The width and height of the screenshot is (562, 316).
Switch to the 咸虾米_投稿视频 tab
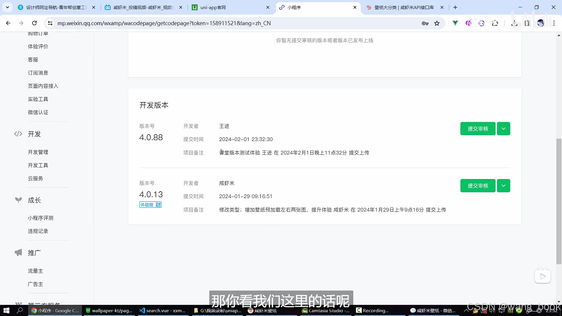point(144,7)
